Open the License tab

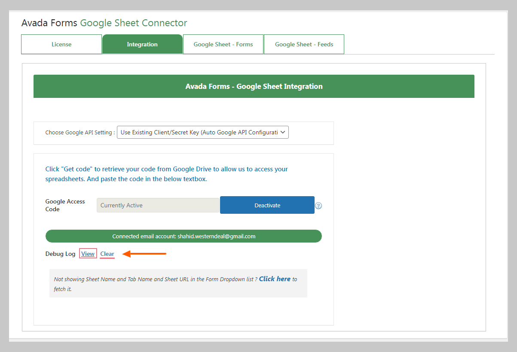(61, 44)
